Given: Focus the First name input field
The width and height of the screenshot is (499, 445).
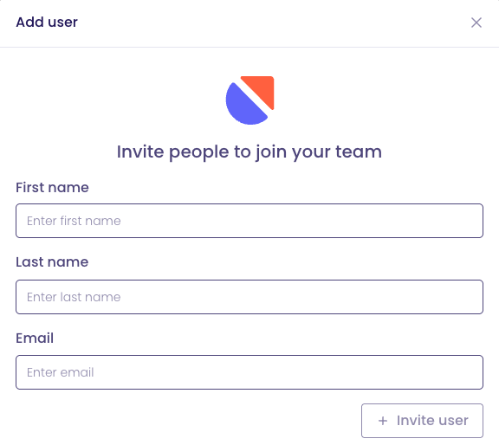Looking at the screenshot, I should (249, 221).
